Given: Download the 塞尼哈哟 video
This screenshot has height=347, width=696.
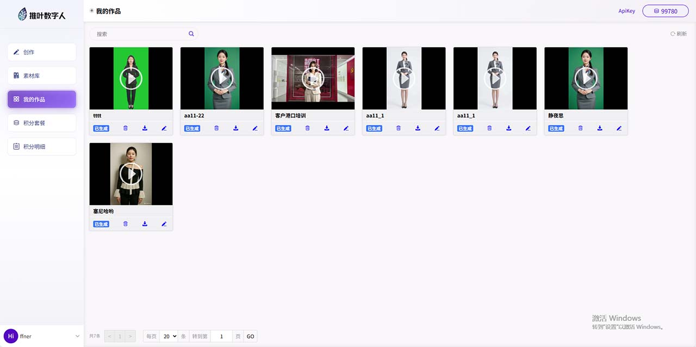Looking at the screenshot, I should click(145, 224).
